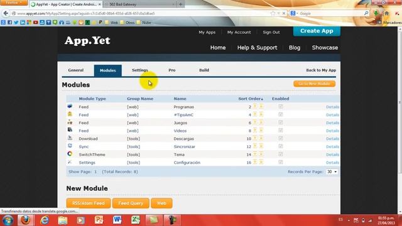Open PowerPoint from the taskbar
Viewport: 402px width, 226px height.
point(99,220)
